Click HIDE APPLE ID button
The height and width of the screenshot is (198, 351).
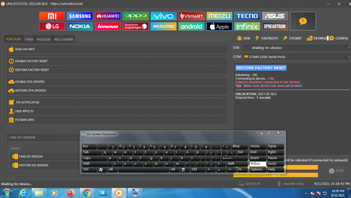(x=117, y=111)
